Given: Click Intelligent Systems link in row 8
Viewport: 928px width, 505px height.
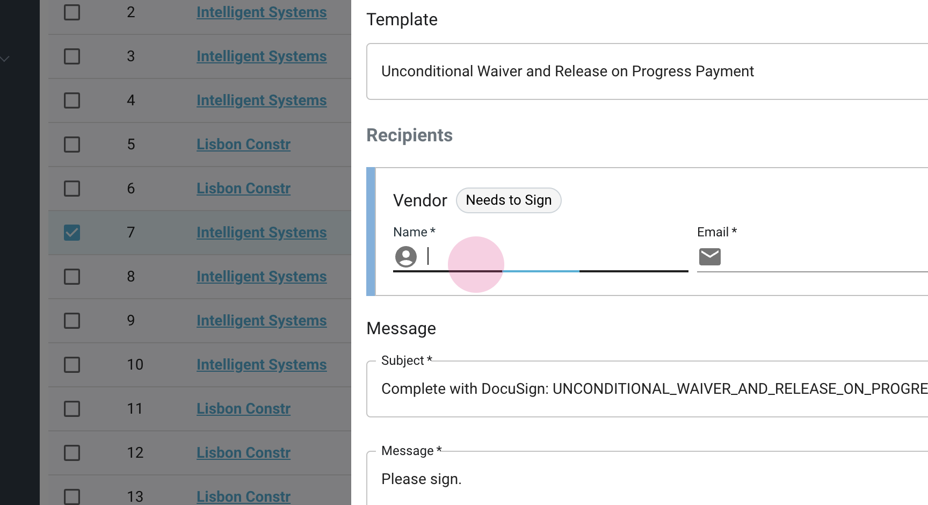Looking at the screenshot, I should tap(262, 277).
